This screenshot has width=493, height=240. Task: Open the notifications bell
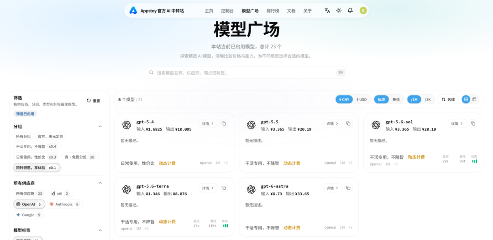coord(350,10)
